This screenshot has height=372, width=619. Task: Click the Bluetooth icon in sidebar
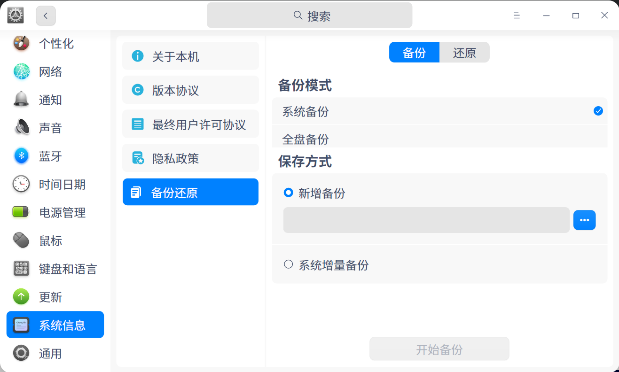pos(21,156)
